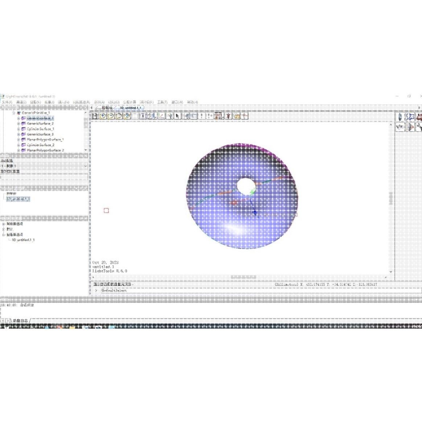Open the 1 - 配置 1 configuration dropdown
422x422 pixels.
44,166
